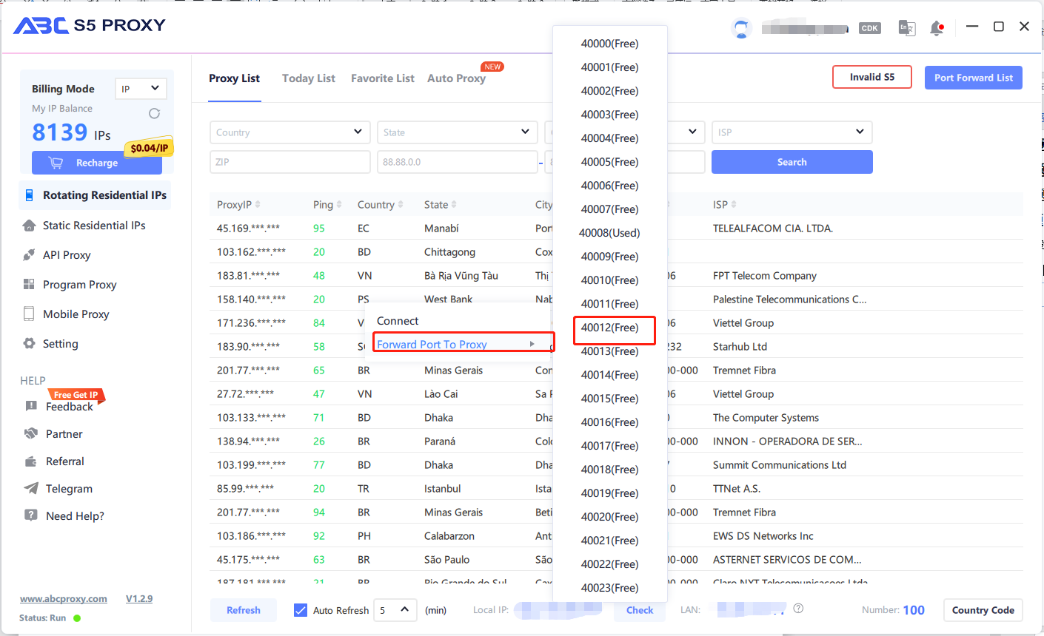This screenshot has width=1044, height=636.
Task: Open the Country filter dropdown
Action: click(290, 132)
